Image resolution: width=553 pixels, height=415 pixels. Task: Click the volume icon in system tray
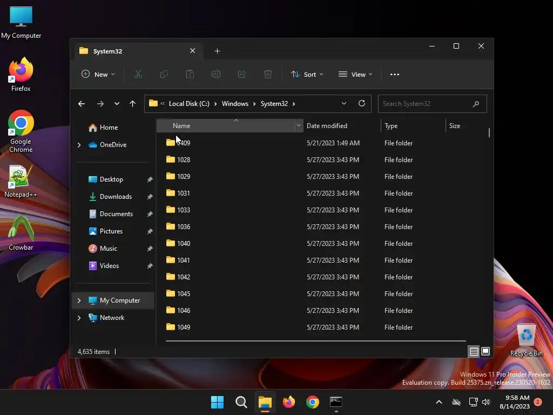(486, 402)
